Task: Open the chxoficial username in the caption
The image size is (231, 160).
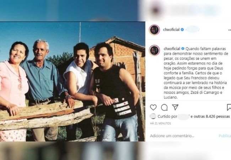Action: [172, 49]
